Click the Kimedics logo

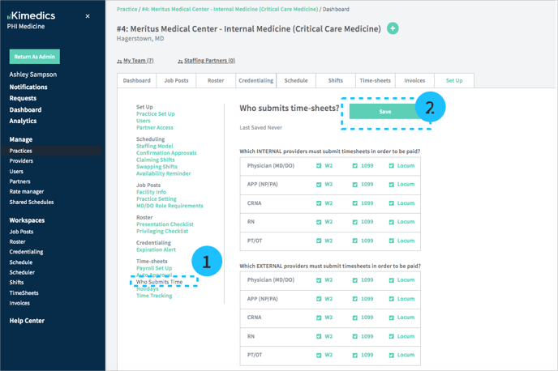32,15
